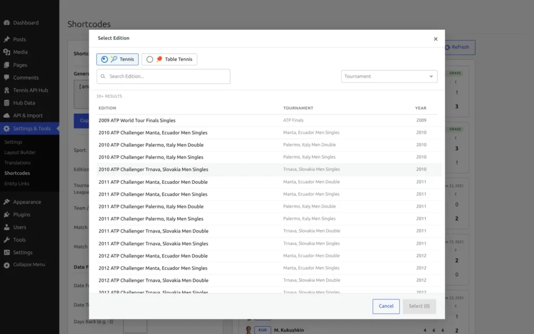Select 2011 ATP Challenger Trnava, Slovakia Men Double
This screenshot has width=534, height=334.
click(x=269, y=231)
